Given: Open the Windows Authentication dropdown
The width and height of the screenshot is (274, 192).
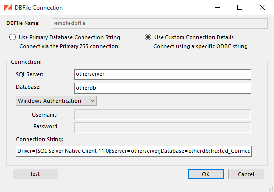Looking at the screenshot, I should 56,101.
